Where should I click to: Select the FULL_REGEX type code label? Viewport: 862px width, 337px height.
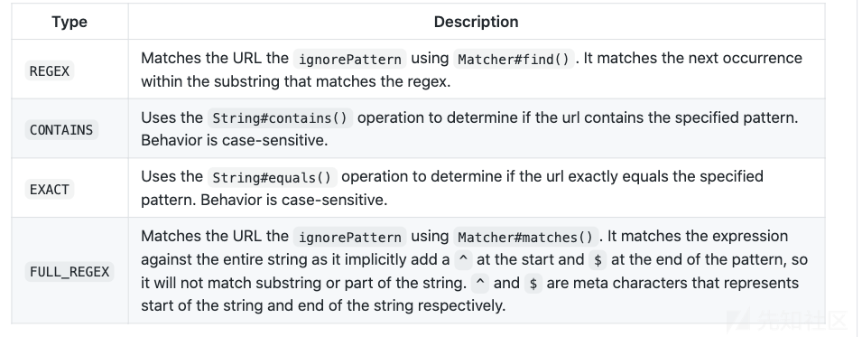(x=70, y=272)
